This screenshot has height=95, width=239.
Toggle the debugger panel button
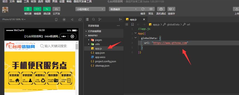pyautogui.click(x=47, y=9)
